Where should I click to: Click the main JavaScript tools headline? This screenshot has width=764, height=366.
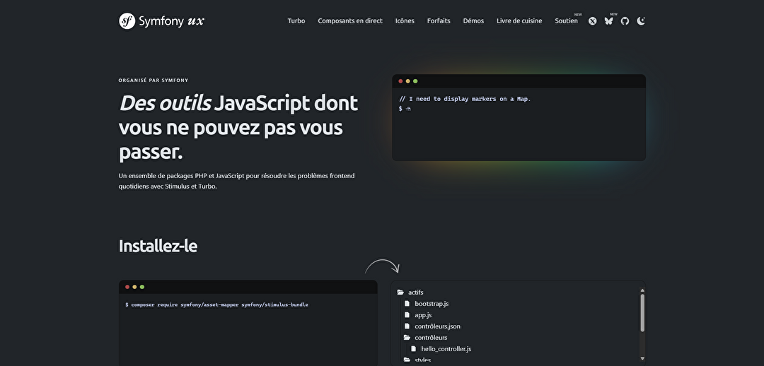pos(239,128)
